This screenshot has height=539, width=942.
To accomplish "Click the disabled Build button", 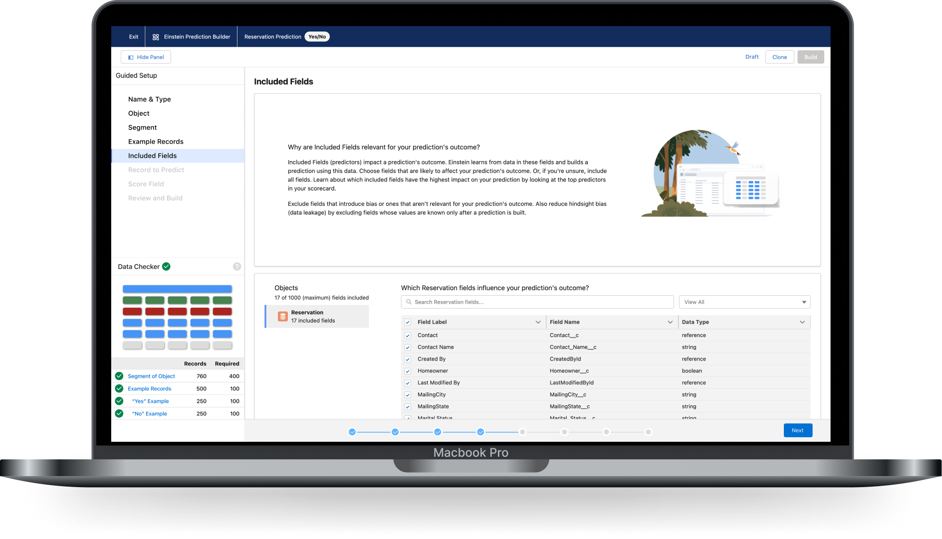I will pyautogui.click(x=811, y=57).
